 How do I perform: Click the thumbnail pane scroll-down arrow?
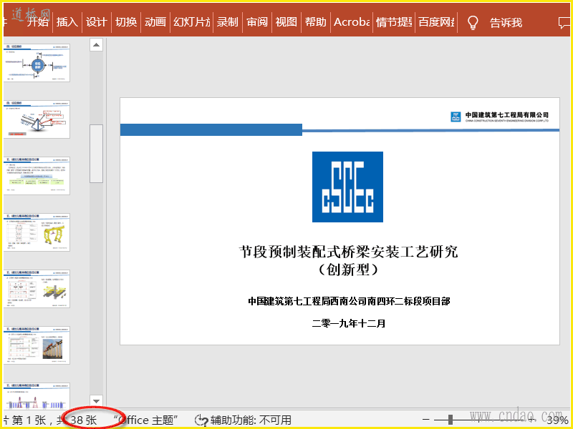pos(96,401)
